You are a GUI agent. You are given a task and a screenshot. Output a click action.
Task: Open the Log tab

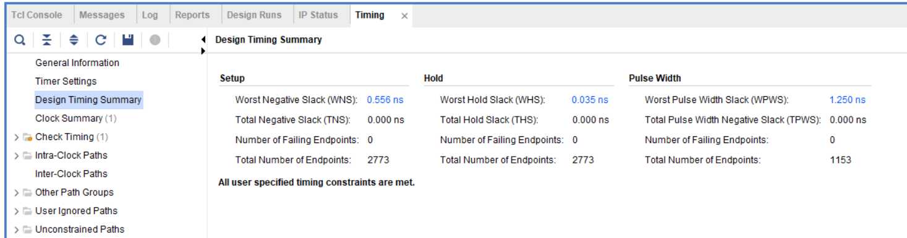point(150,15)
